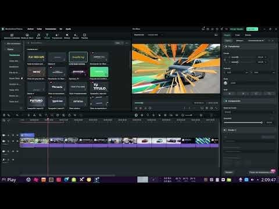Select the FUTURO title thumbnail
Viewport: 279px width, 209px height.
[x=37, y=102]
